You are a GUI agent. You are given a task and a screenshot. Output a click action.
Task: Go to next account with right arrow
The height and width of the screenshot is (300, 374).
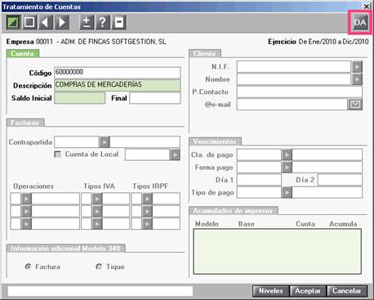pos(62,22)
